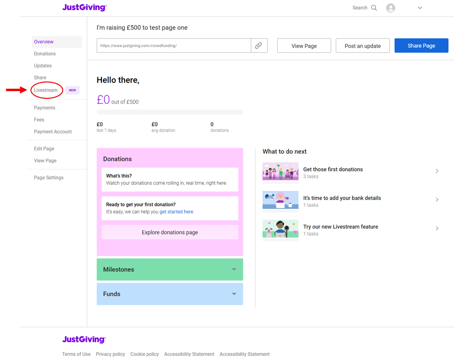Click the crowdfunding page URL field

[x=174, y=46]
